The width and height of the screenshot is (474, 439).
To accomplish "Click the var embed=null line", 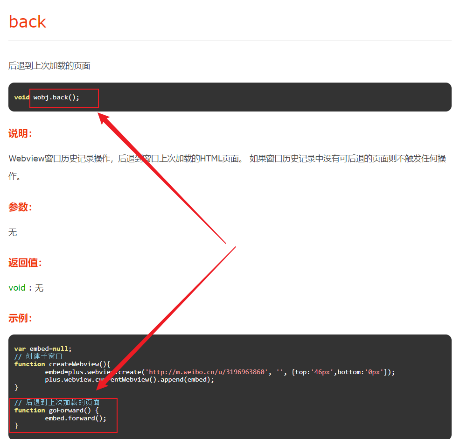I will pyautogui.click(x=43, y=348).
